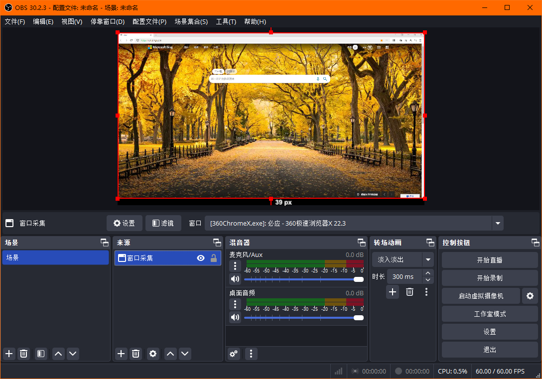Screen dimensions: 542x379
Task: Open the 淡入淡出 transition dropdown
Action: (x=428, y=259)
